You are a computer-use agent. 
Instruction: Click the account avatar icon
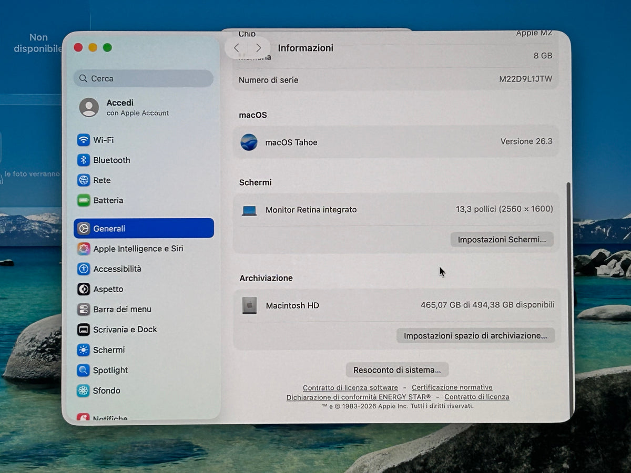[89, 107]
